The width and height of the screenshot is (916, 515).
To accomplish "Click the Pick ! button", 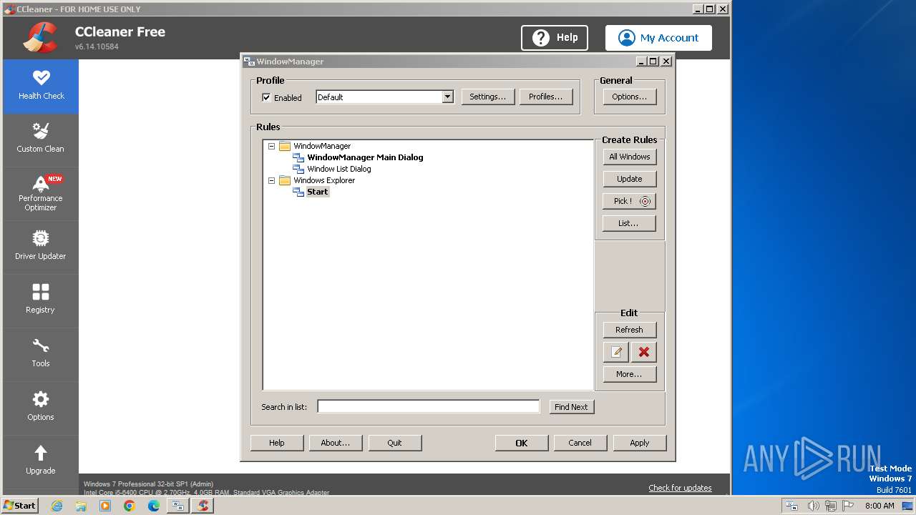I will (x=630, y=201).
